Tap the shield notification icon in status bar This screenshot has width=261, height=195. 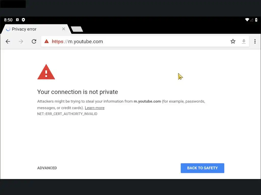(x=23, y=20)
